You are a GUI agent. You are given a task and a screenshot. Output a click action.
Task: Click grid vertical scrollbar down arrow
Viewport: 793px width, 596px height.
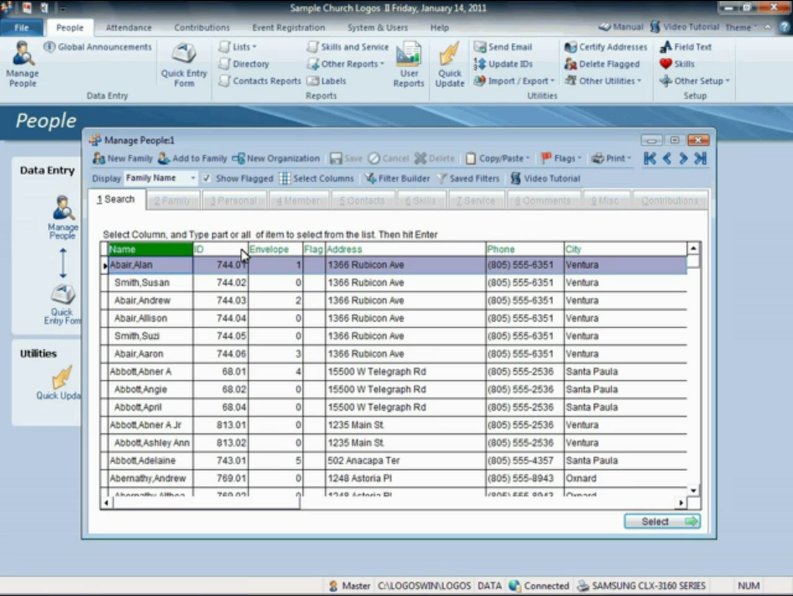(694, 490)
